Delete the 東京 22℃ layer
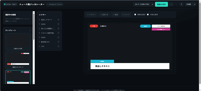201x91 pixels. pyautogui.click(x=59, y=42)
